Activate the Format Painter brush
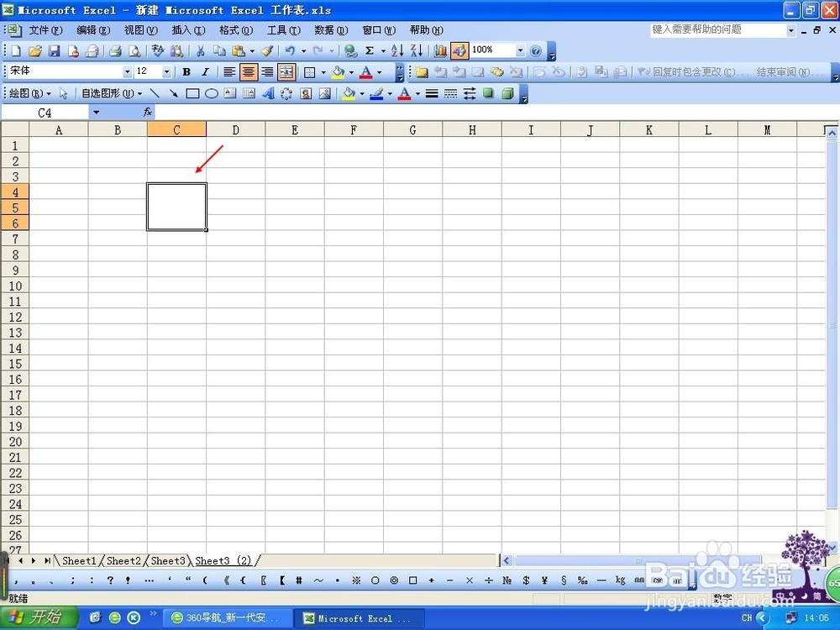 (x=267, y=51)
